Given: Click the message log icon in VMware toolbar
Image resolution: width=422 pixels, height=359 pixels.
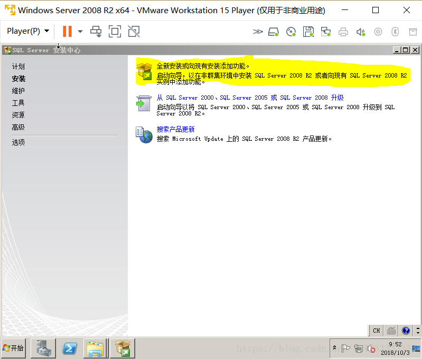Looking at the screenshot, I should click(x=413, y=32).
